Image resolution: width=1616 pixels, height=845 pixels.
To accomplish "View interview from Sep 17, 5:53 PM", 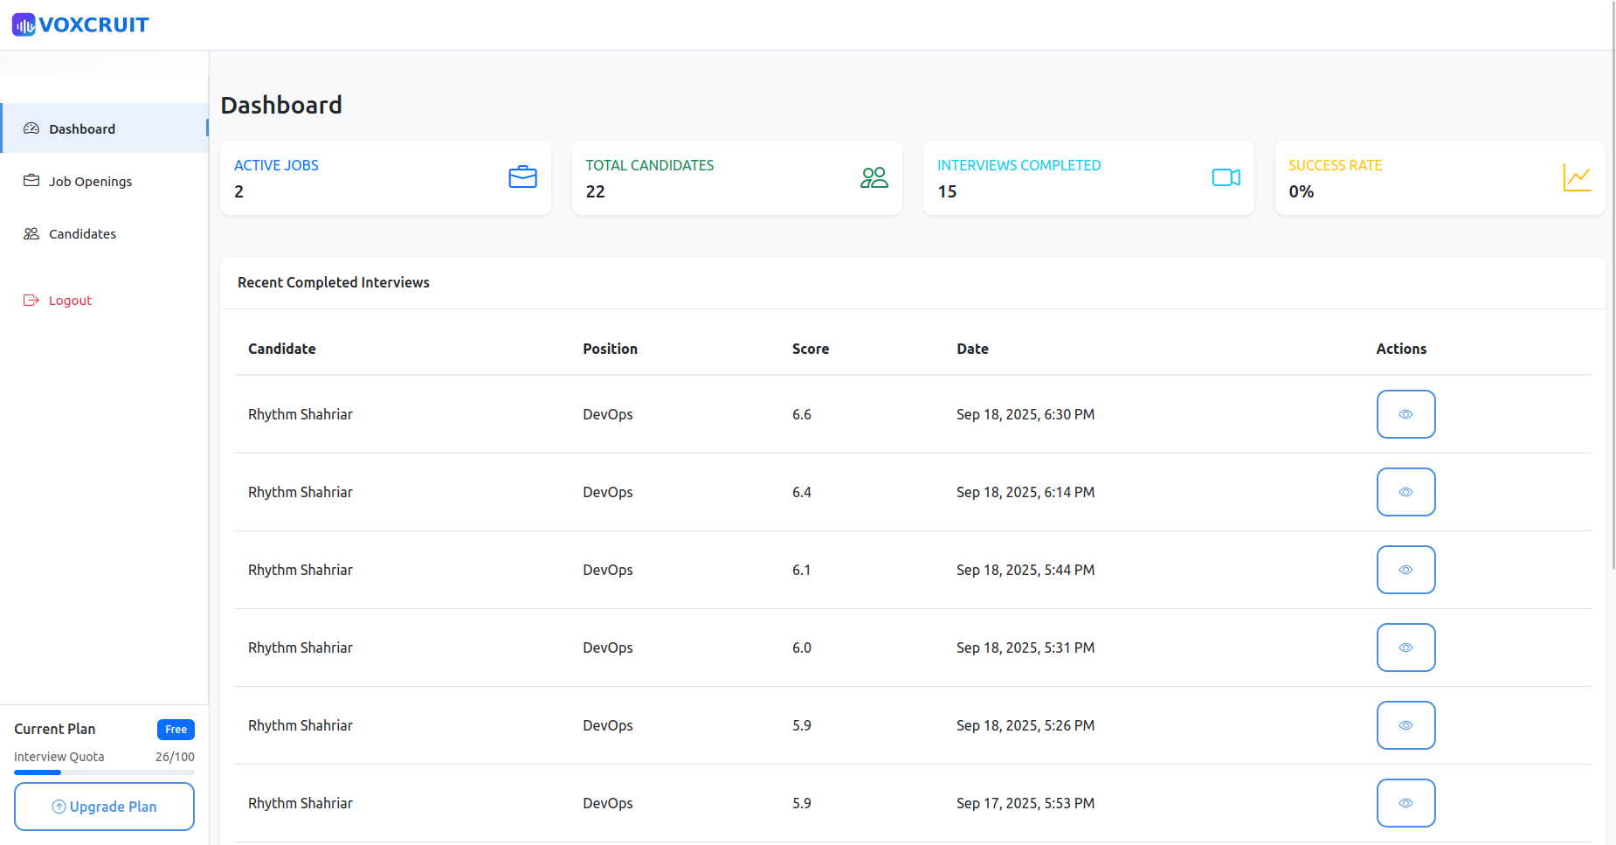I will pyautogui.click(x=1405, y=803).
